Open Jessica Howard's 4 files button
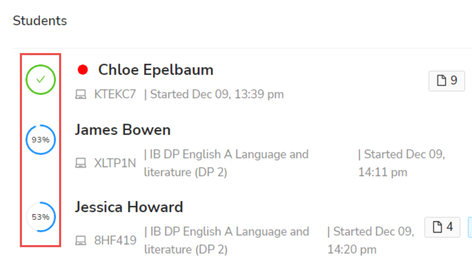The width and height of the screenshot is (472, 260). click(442, 227)
